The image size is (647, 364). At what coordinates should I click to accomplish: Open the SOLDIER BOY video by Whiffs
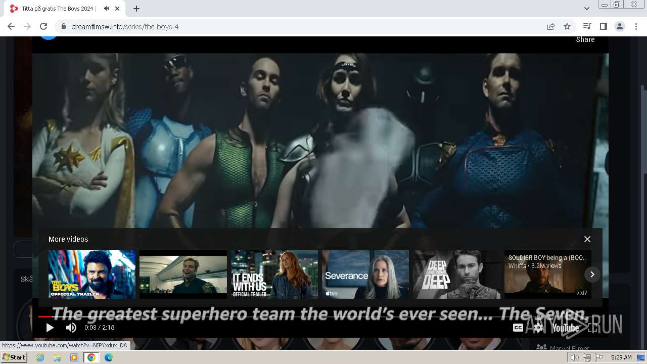point(547,275)
